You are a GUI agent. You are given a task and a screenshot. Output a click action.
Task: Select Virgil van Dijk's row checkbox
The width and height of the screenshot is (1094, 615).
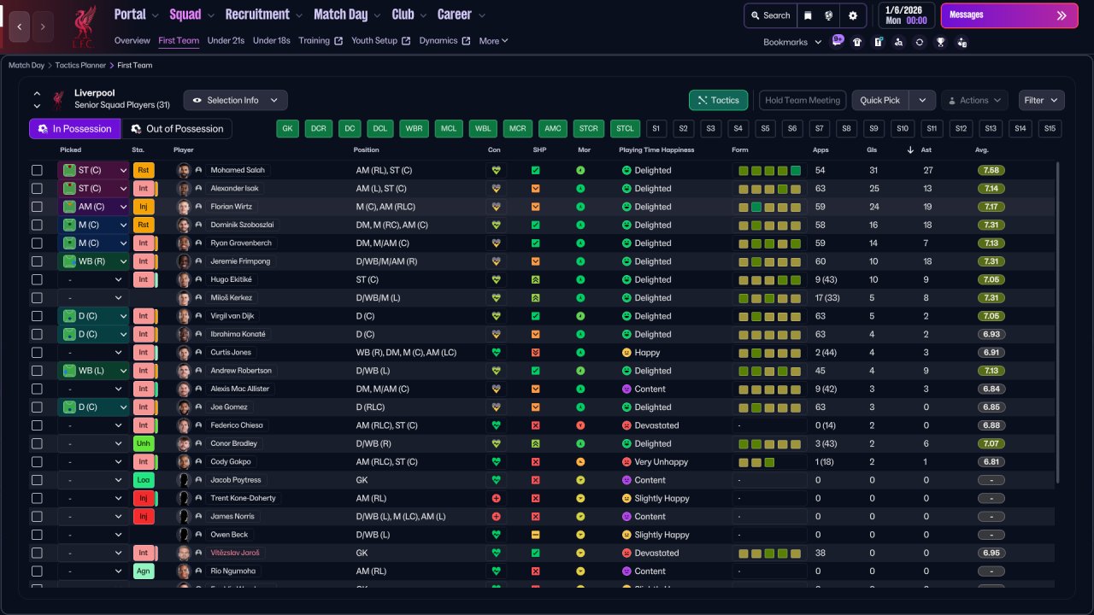[37, 316]
